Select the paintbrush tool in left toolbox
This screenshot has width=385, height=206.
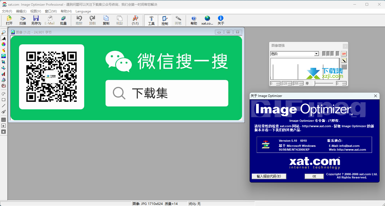pyautogui.click(x=4, y=112)
